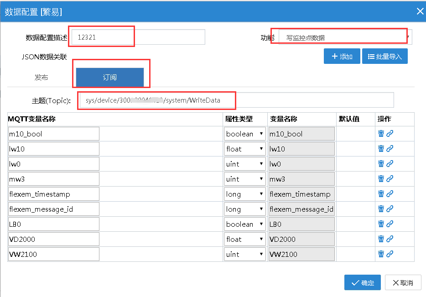Click link icon for lw10 row
Viewport: 426px width, 297px height.
tap(390, 149)
